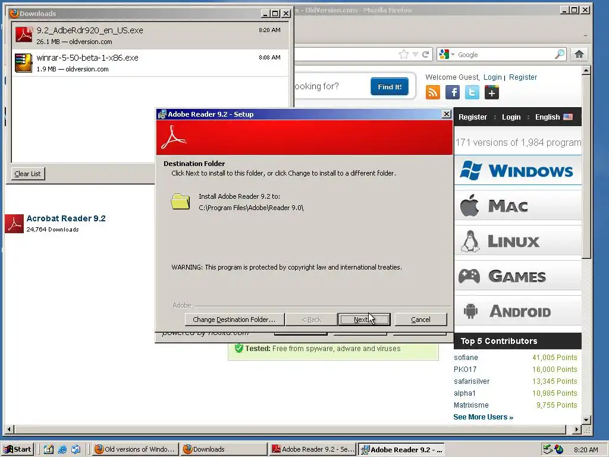Click the Firefox bookmark star icon

404,54
